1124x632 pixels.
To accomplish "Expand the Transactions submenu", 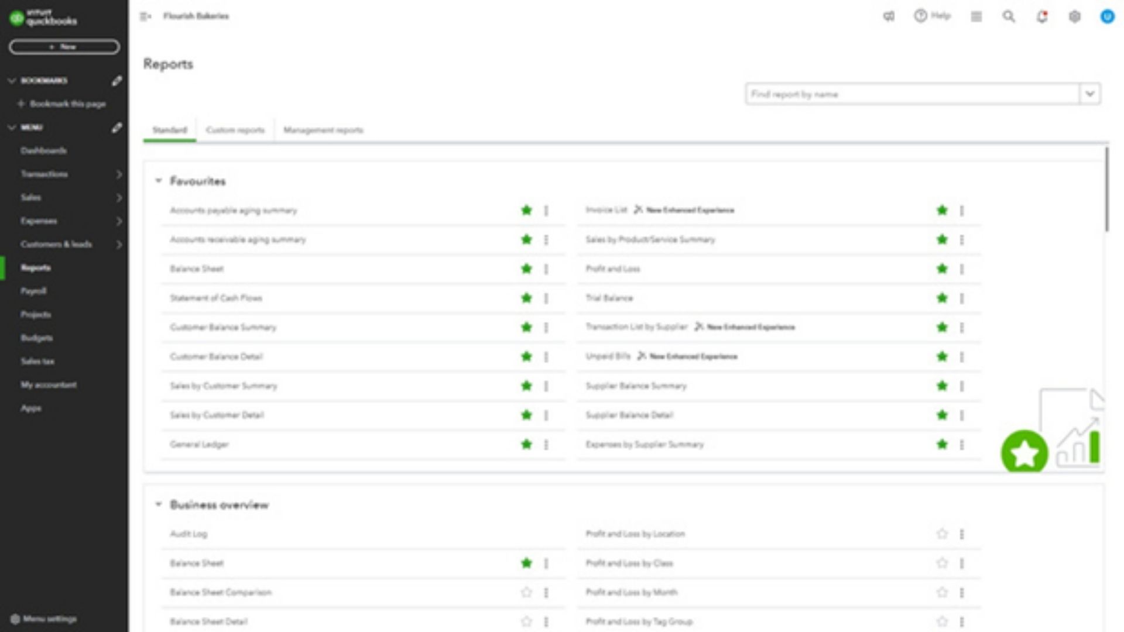I will [119, 174].
